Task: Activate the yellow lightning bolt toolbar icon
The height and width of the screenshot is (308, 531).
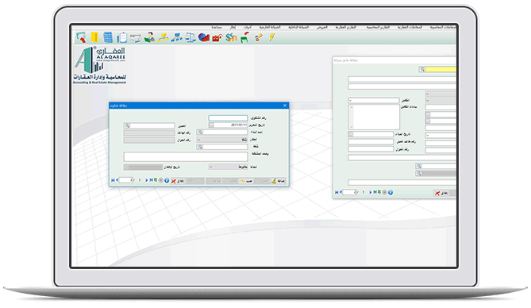Action: [x=272, y=37]
